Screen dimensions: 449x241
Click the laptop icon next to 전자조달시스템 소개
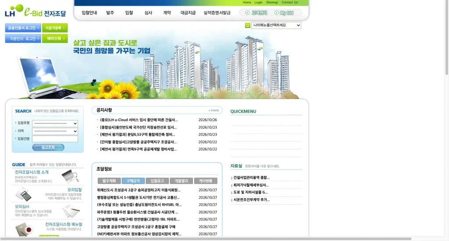click(x=70, y=176)
